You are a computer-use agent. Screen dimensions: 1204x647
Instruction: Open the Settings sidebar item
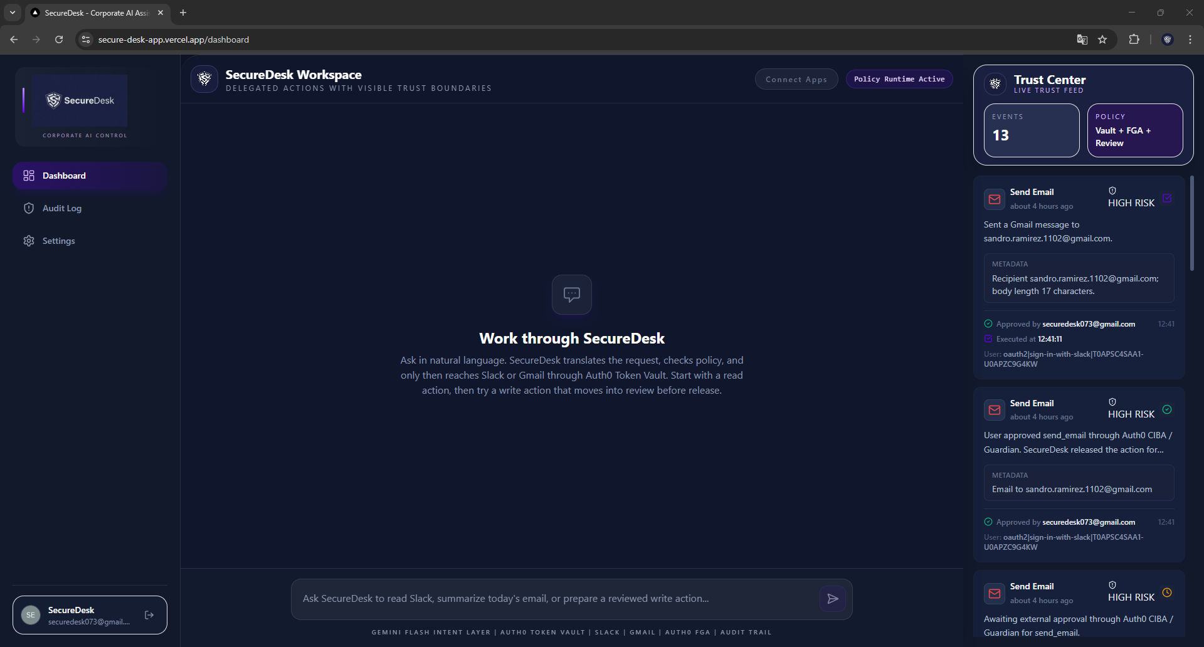[90, 241]
